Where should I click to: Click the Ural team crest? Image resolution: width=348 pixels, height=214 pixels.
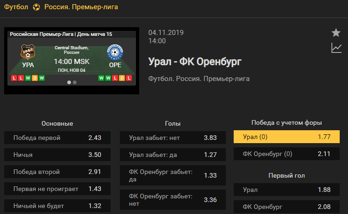28,52
